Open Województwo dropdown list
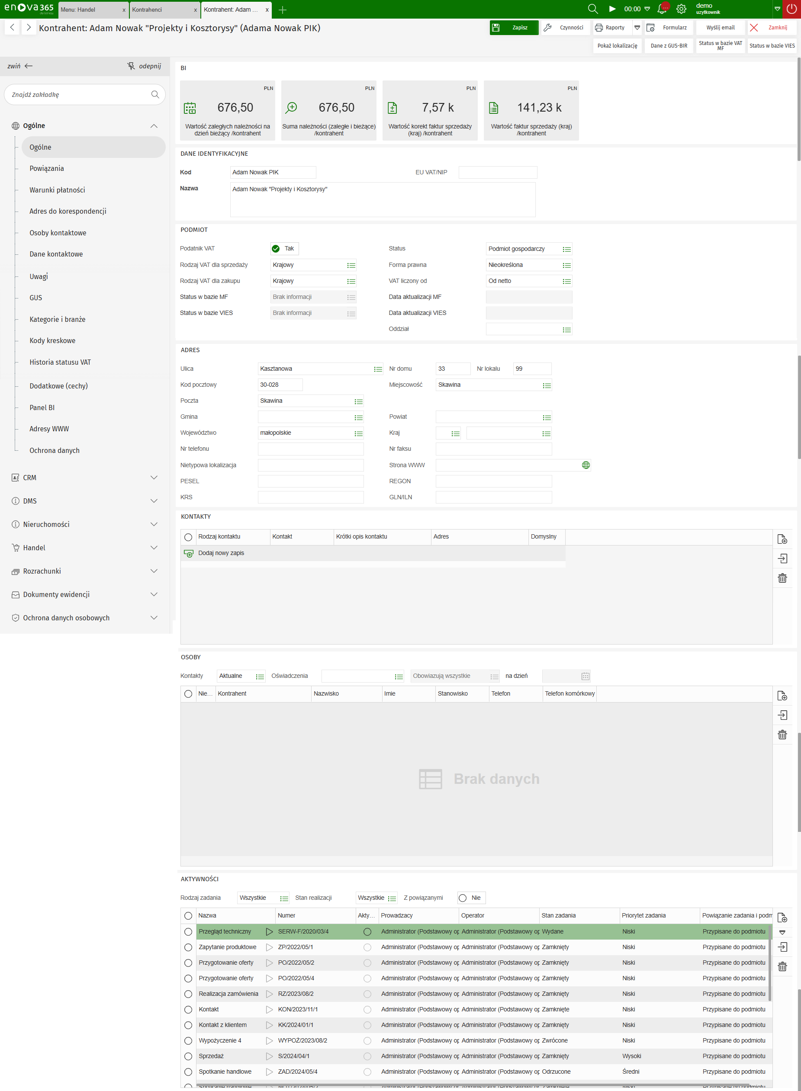The height and width of the screenshot is (1091, 801). (x=358, y=433)
